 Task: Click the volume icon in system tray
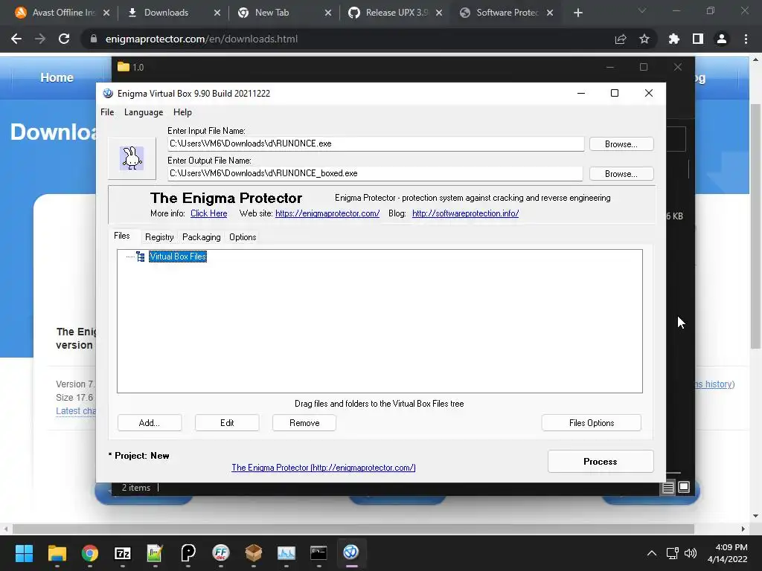pyautogui.click(x=690, y=553)
